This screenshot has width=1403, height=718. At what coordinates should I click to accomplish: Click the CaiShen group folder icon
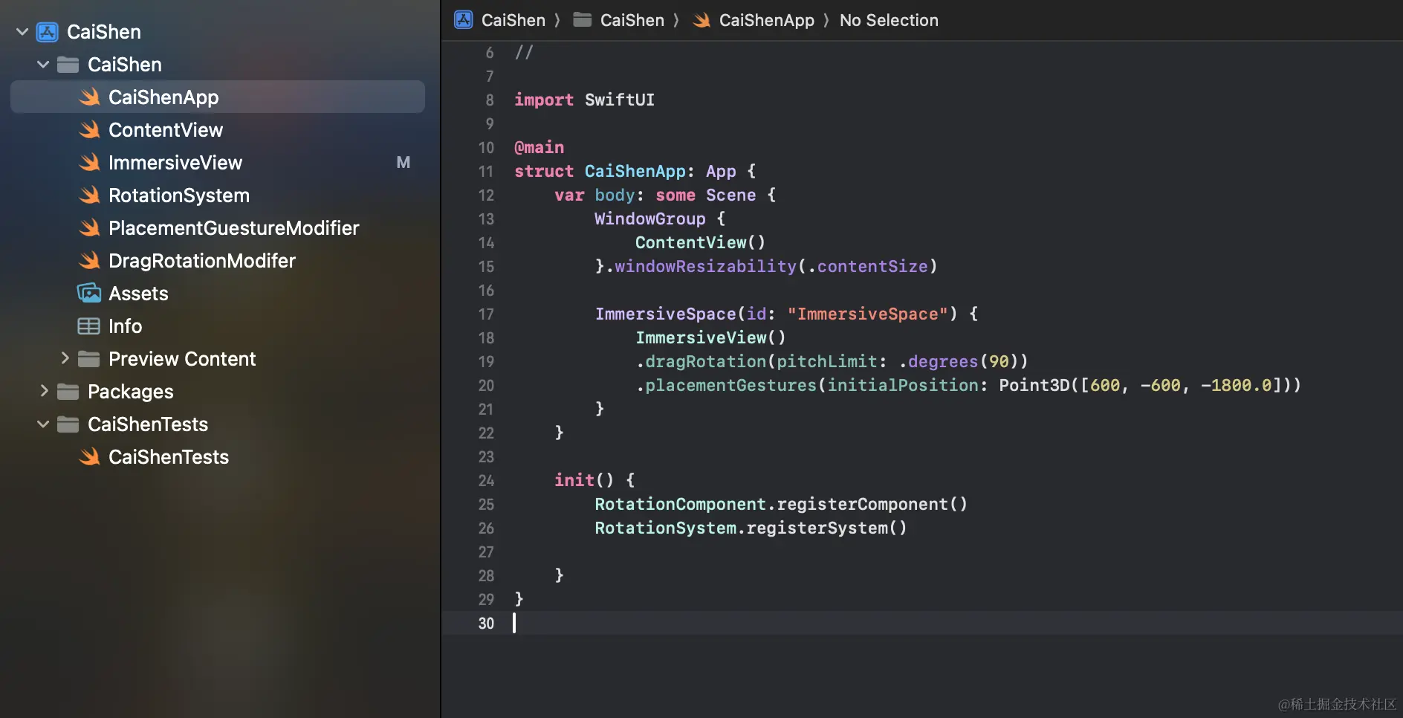click(x=68, y=65)
